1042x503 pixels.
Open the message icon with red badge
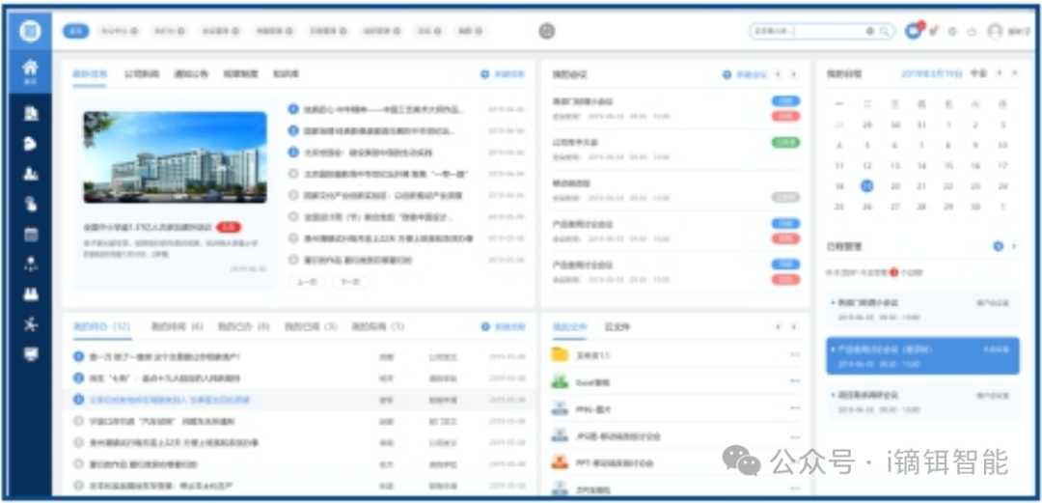coord(913,31)
